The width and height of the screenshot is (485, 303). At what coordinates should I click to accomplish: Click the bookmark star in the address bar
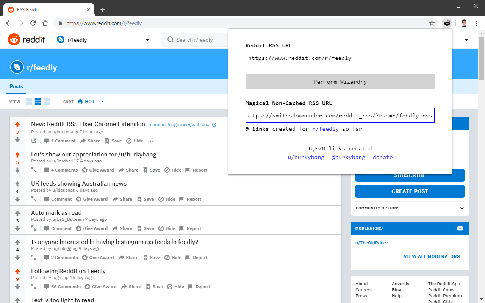[x=432, y=23]
